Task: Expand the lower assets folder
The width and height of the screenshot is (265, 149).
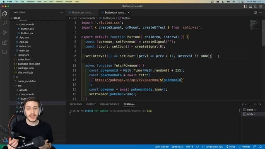Action: tap(23, 90)
